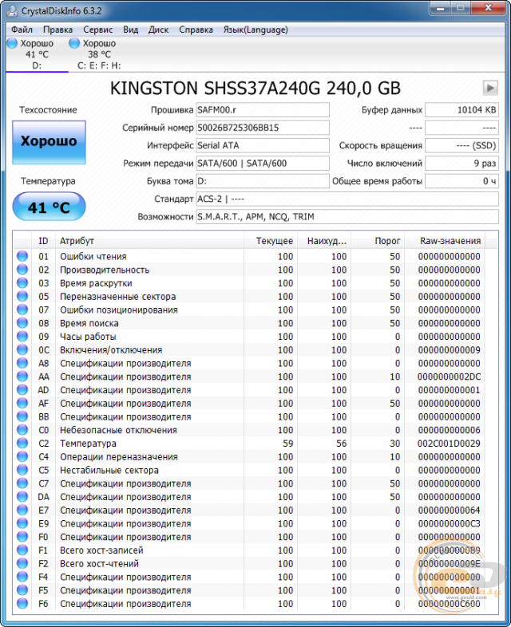Click the Атрибут column header
The width and height of the screenshot is (511, 627).
tap(149, 241)
